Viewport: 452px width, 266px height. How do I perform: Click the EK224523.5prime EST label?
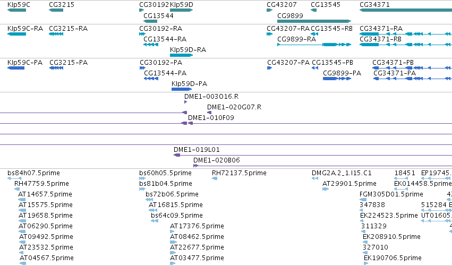(x=389, y=216)
